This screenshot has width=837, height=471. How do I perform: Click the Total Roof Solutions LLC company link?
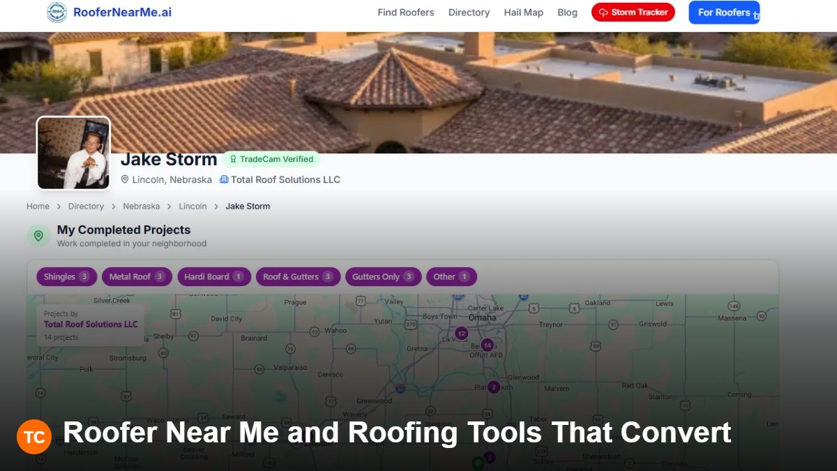point(280,179)
